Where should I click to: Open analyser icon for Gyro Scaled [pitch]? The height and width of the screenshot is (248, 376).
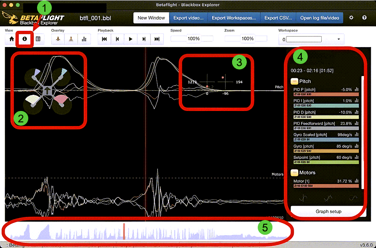point(357,134)
